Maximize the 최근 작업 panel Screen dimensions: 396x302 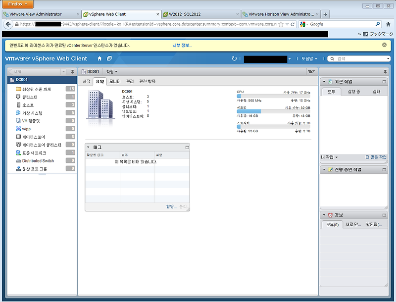click(384, 82)
